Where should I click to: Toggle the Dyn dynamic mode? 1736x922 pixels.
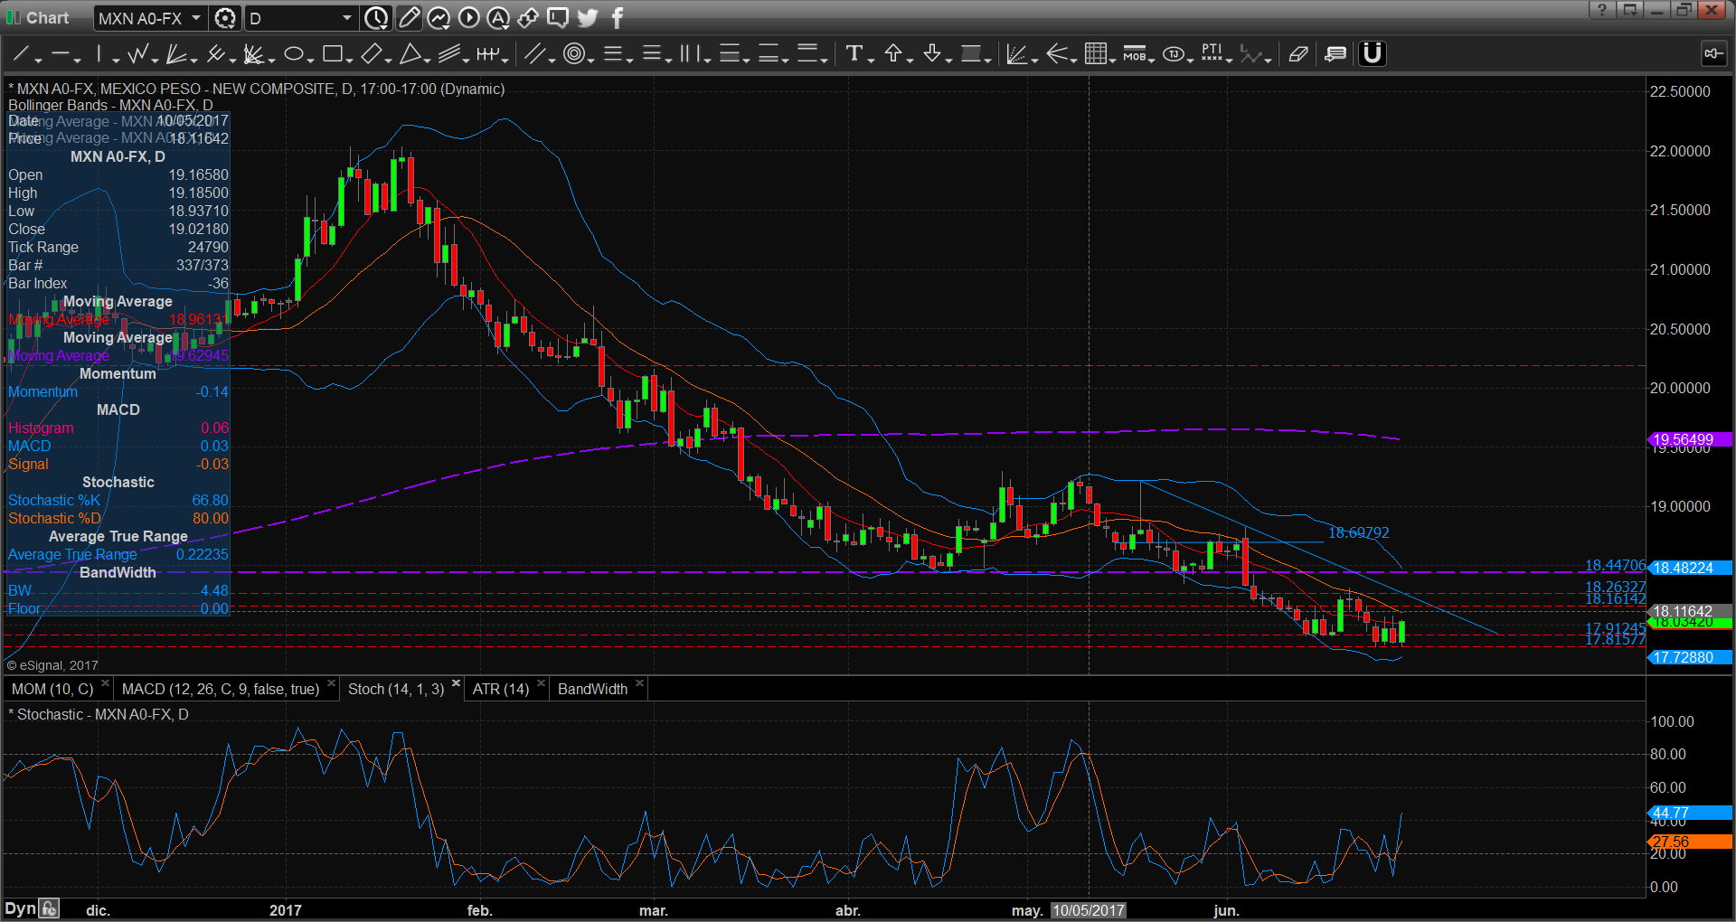[x=20, y=908]
